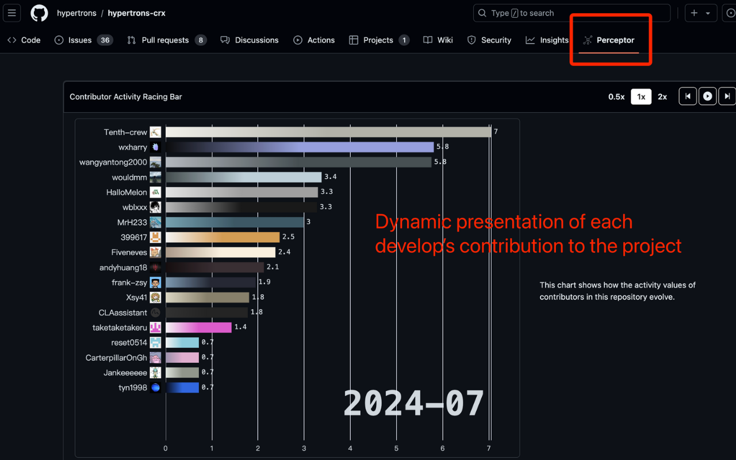Click the MrH233 teal bar
The height and width of the screenshot is (460, 736).
(235, 222)
